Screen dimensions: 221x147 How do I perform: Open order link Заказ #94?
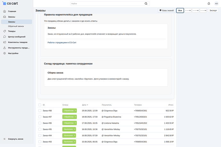pyautogui.click(x=47, y=135)
